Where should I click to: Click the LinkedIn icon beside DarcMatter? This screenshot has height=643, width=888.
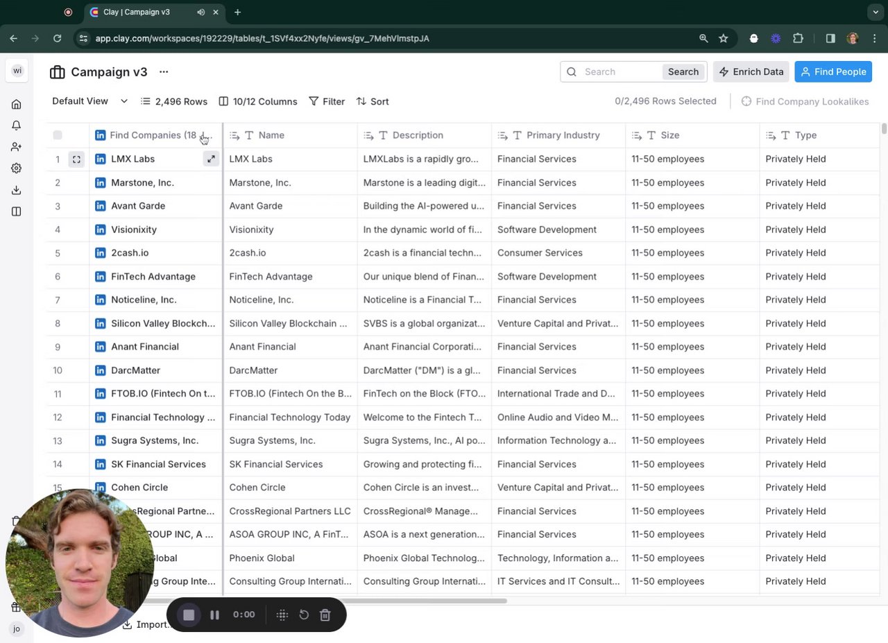click(x=101, y=370)
